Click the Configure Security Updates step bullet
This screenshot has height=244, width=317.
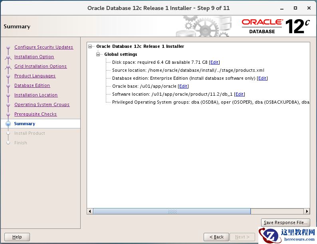(8, 47)
